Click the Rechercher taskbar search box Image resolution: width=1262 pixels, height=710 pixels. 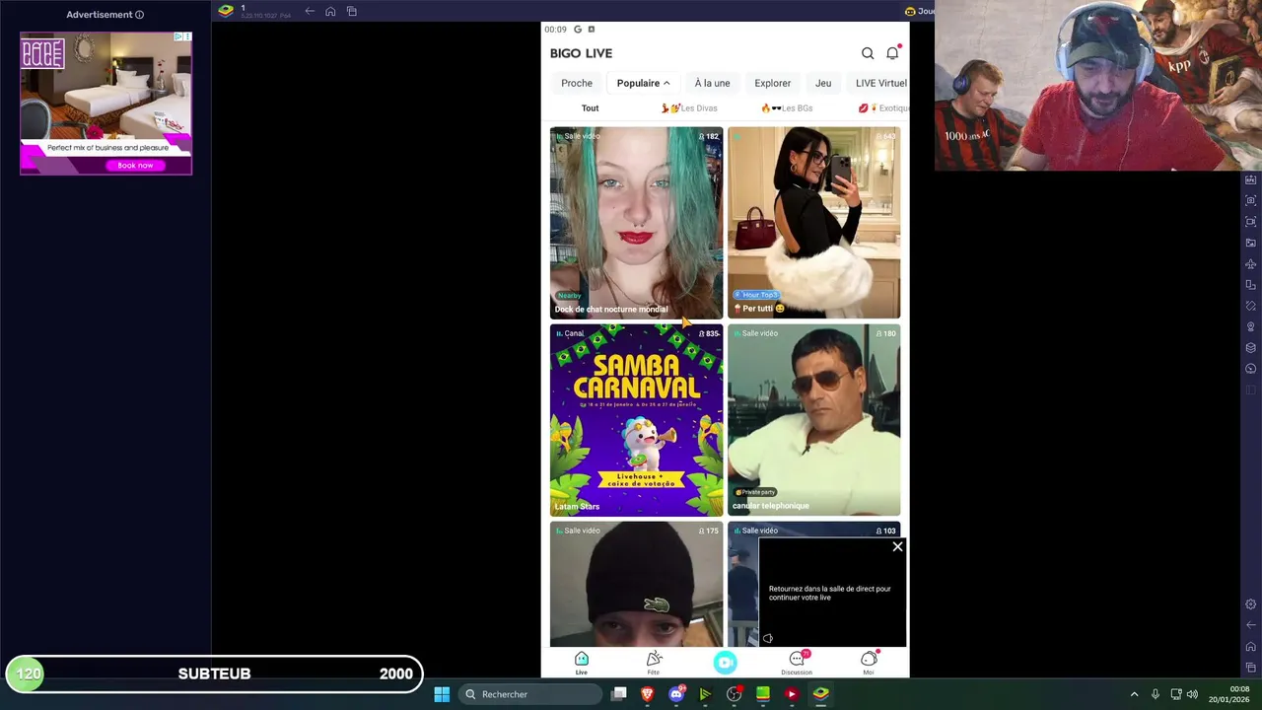pyautogui.click(x=530, y=694)
